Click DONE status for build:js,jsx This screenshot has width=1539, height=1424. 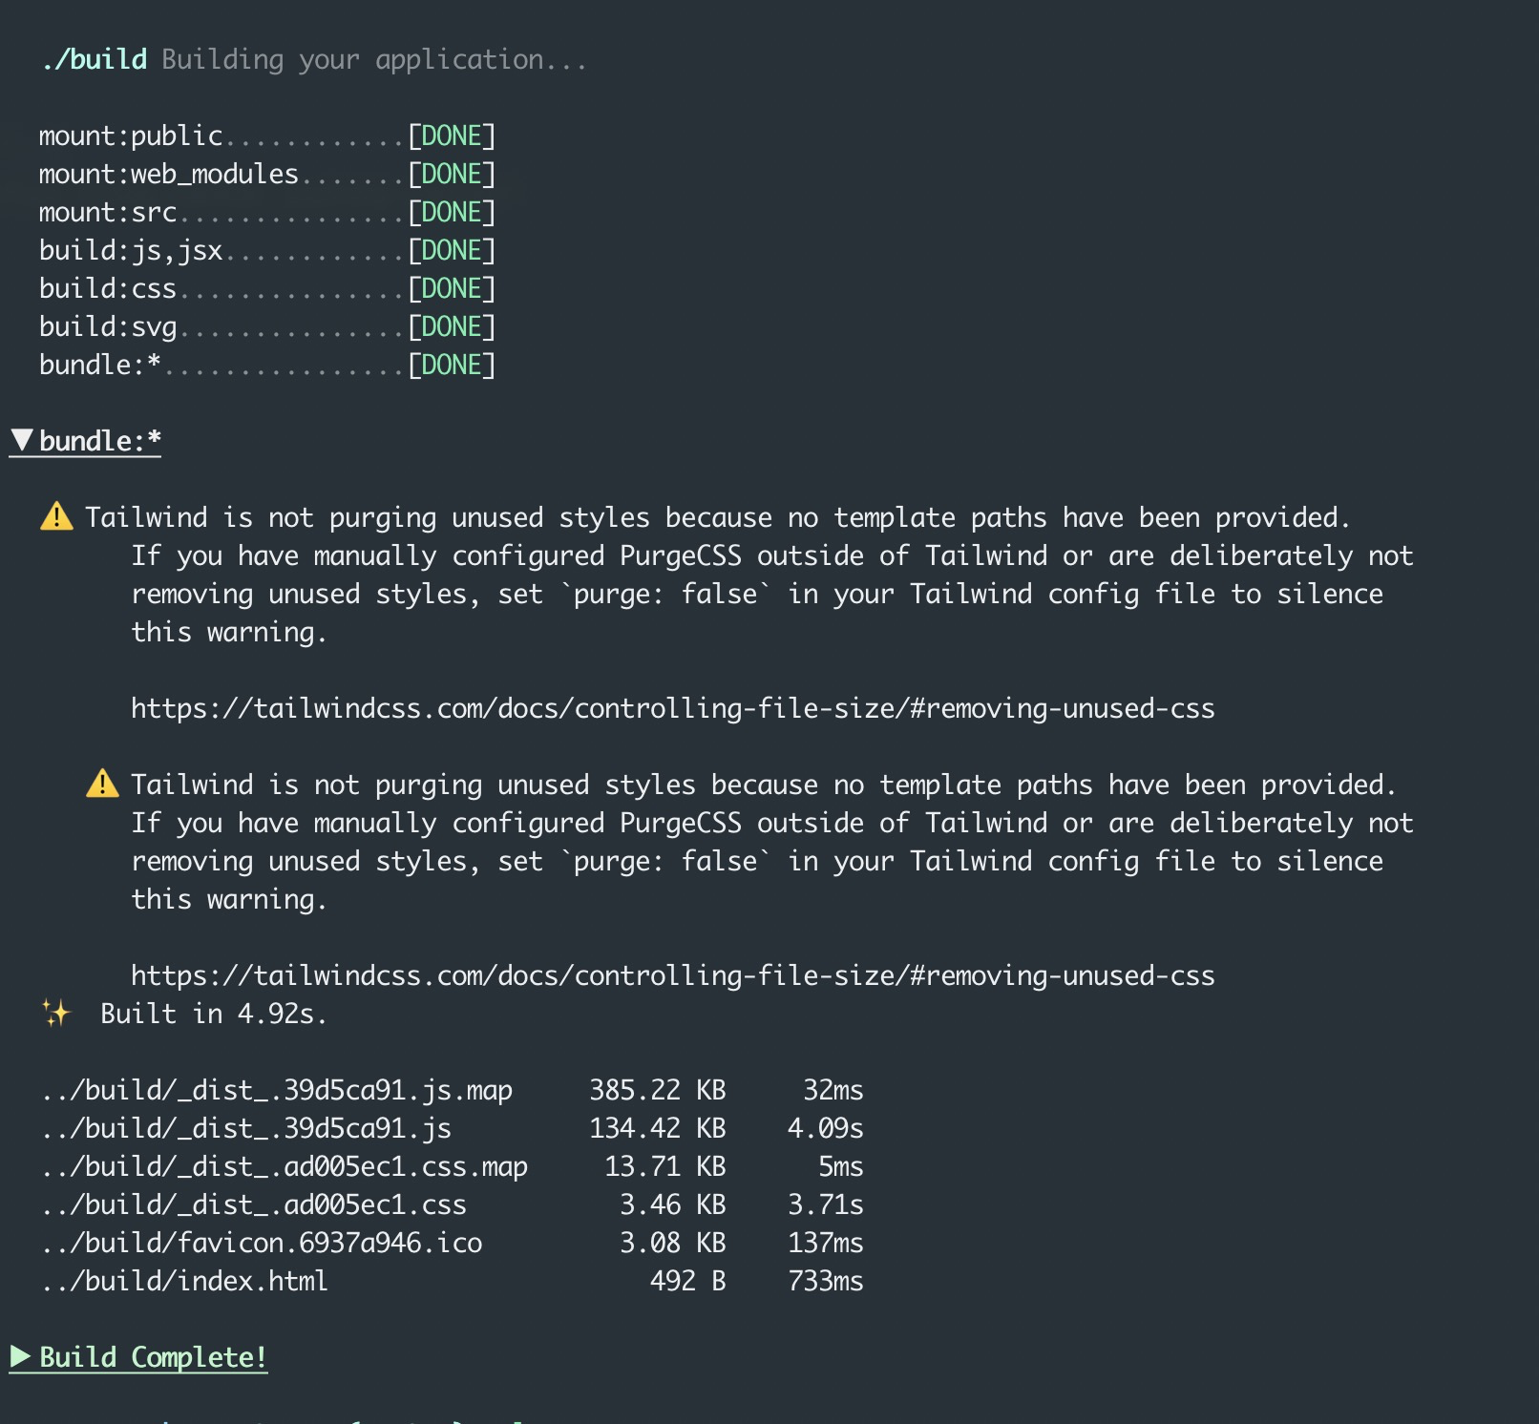[452, 250]
